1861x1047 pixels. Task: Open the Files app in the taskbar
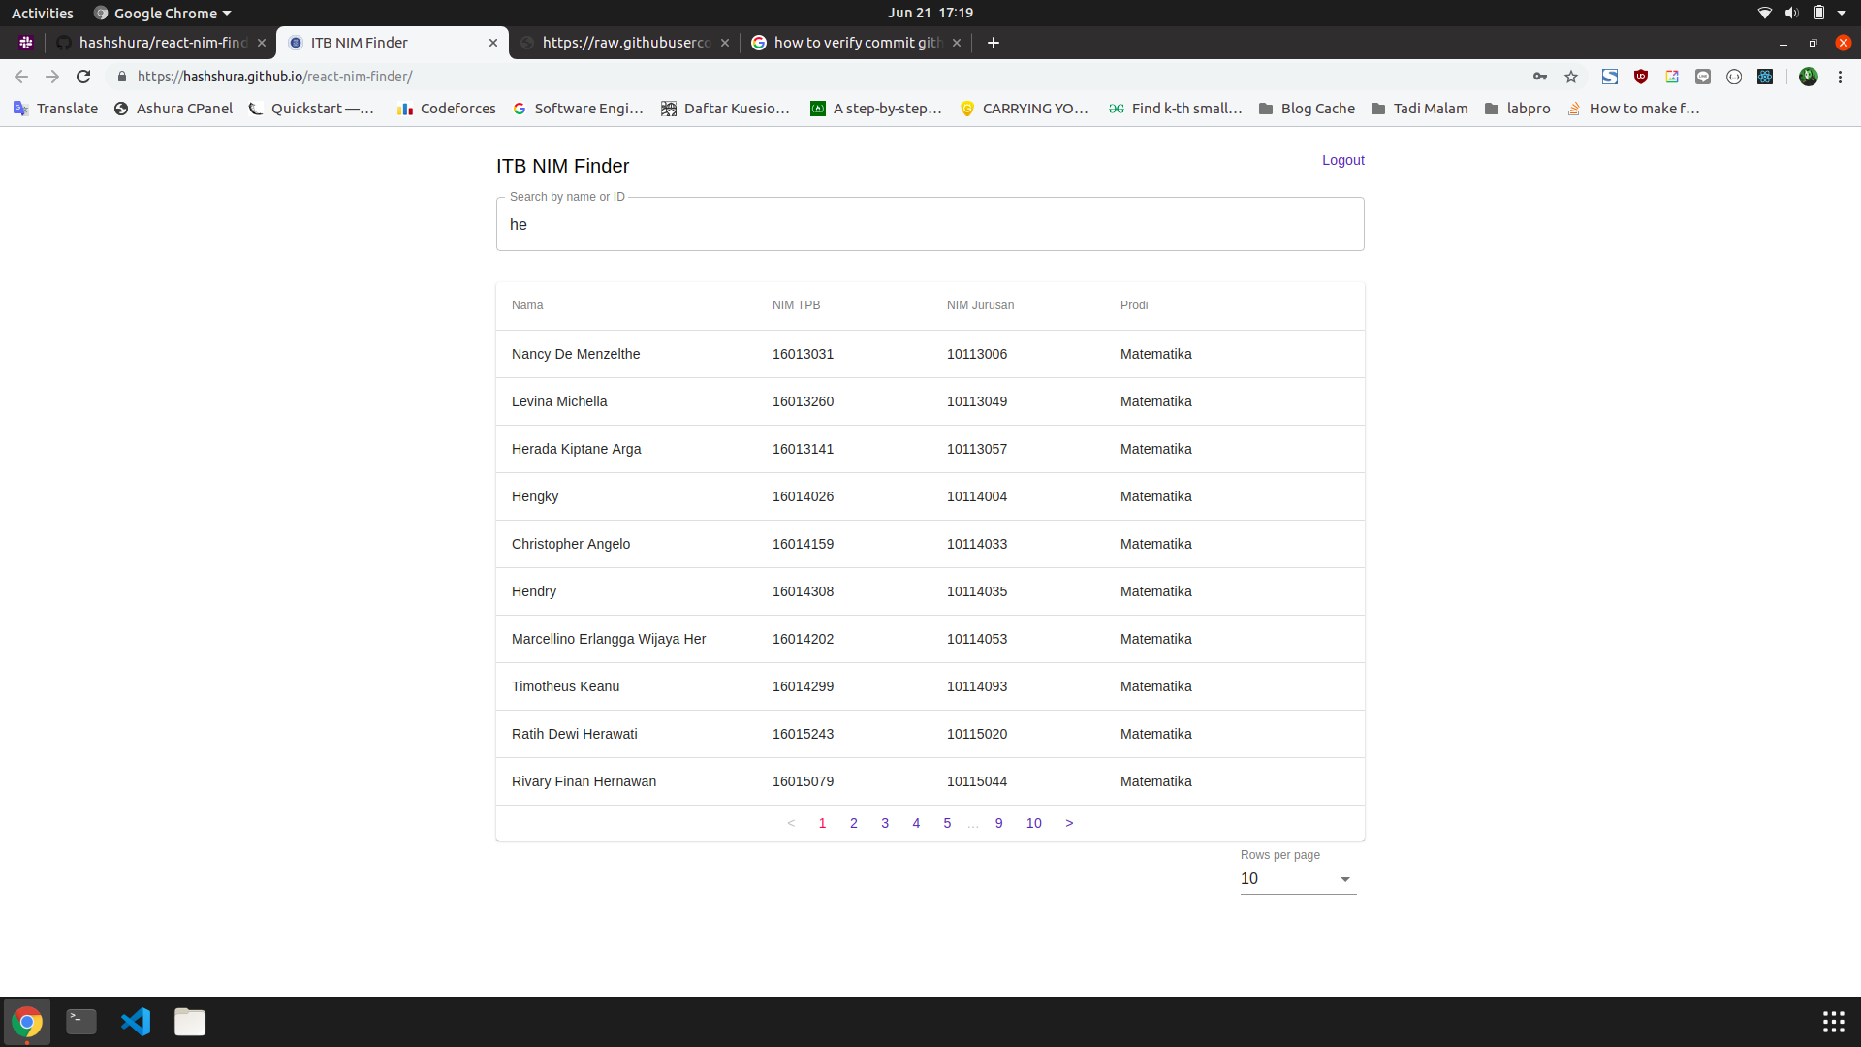tap(190, 1022)
